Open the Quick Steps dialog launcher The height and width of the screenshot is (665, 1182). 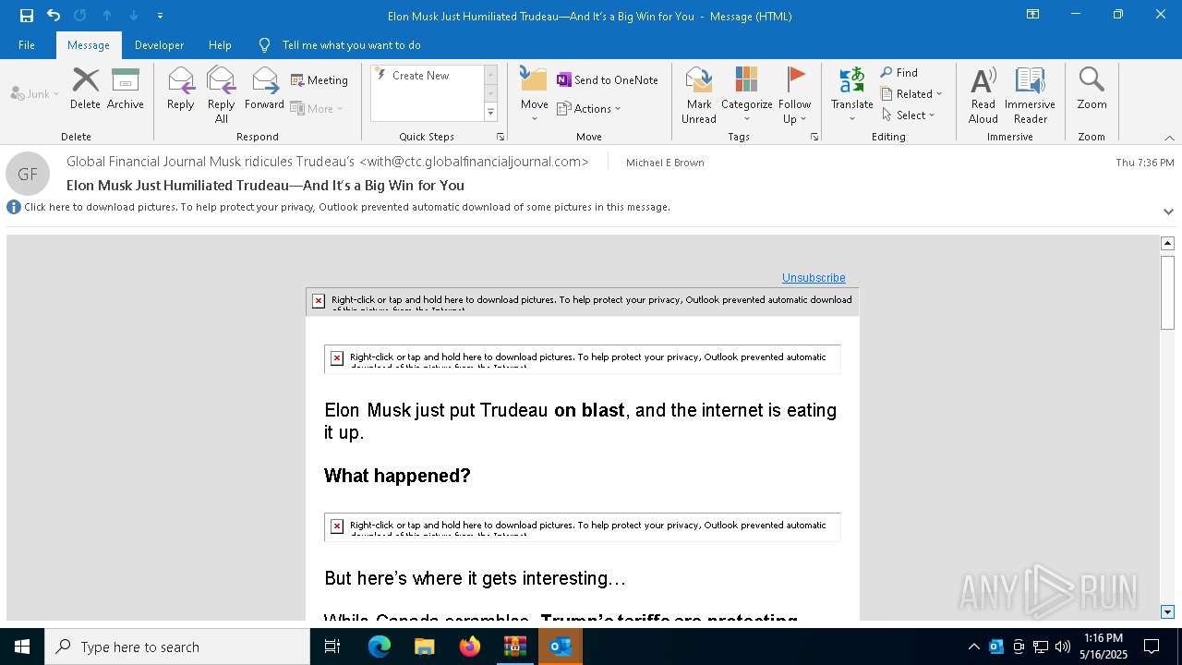click(x=501, y=137)
